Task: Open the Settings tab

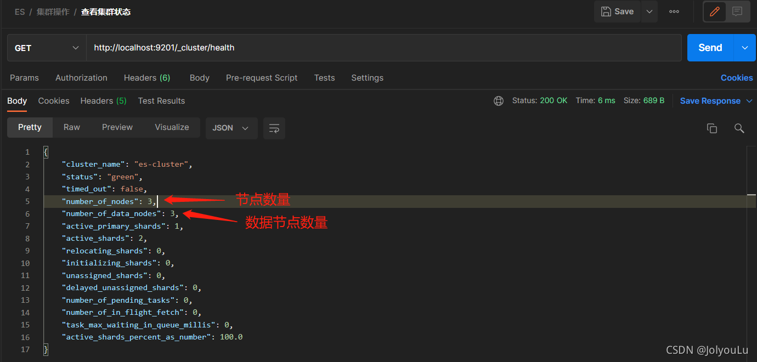Action: (x=367, y=78)
